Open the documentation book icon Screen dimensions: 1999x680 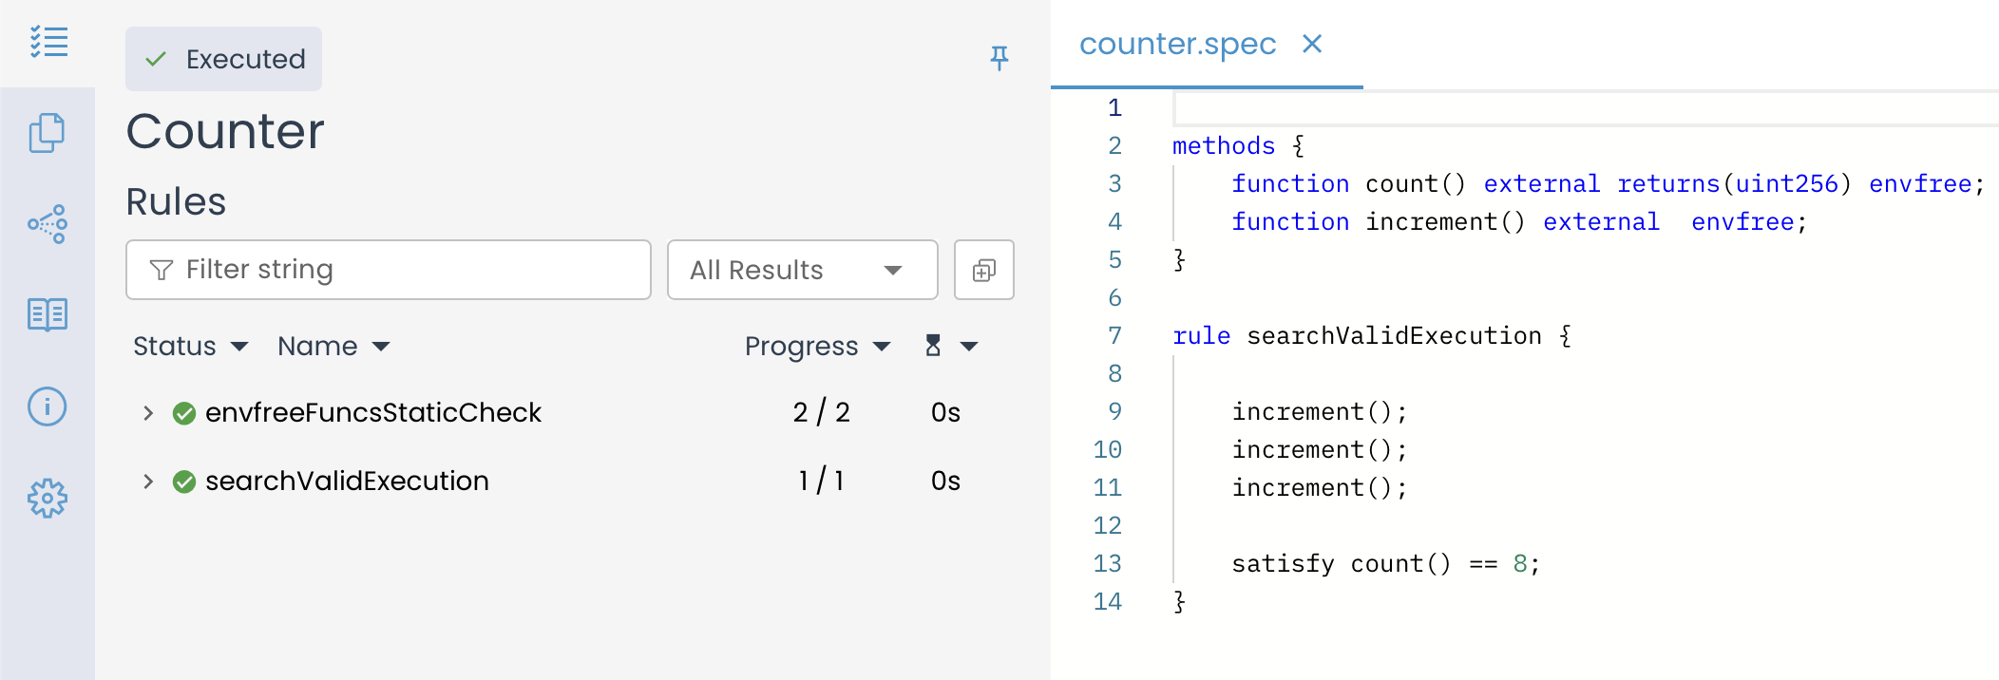tap(48, 314)
